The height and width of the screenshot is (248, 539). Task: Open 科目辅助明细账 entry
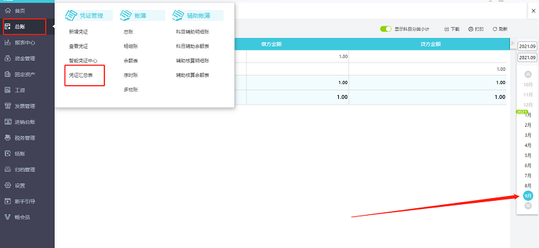193,32
